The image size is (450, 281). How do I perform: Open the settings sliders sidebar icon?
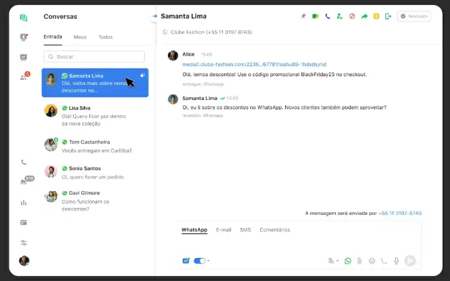click(24, 243)
